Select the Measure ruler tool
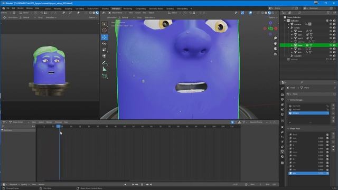 (x=105, y=69)
